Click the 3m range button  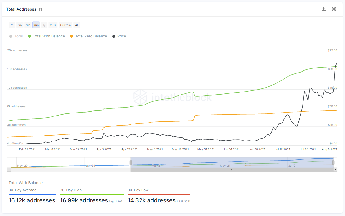tap(28, 25)
